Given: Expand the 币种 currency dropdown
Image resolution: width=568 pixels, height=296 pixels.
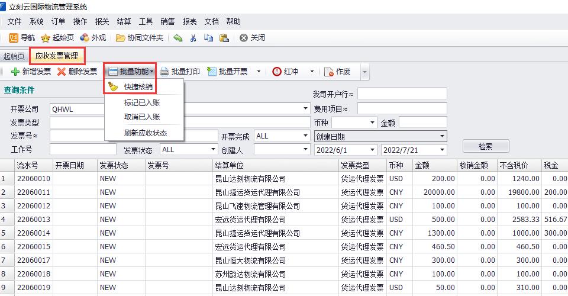Looking at the screenshot, I should point(372,123).
